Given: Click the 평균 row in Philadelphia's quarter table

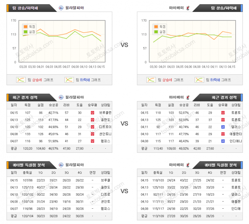Looking at the screenshot, I should pos(14,216).
